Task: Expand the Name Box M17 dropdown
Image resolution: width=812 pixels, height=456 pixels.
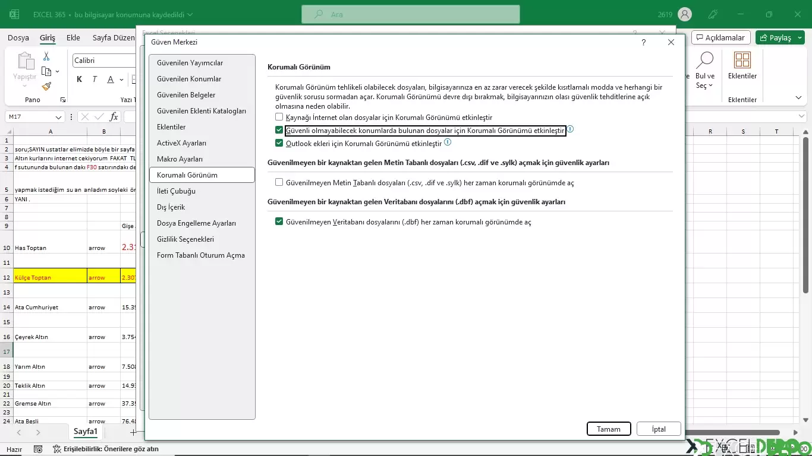Action: (58, 117)
